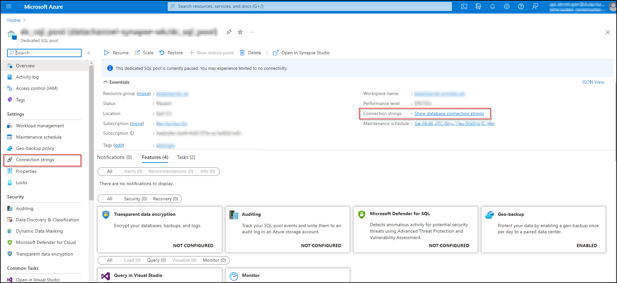Switch to the Features (4) tab
This screenshot has width=617, height=283.
pos(155,157)
